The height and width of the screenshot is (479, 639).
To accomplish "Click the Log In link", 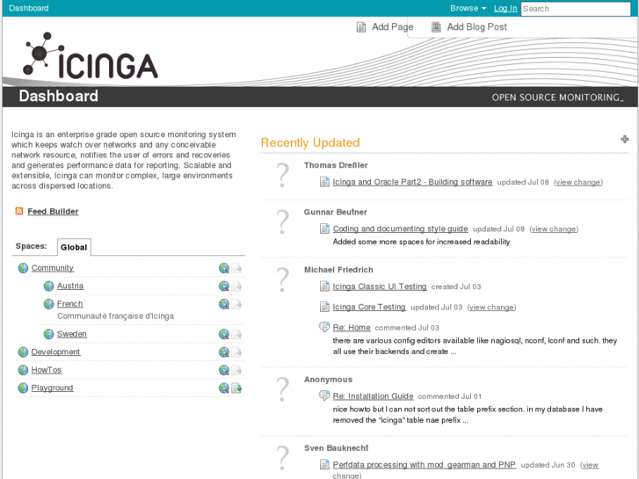I will (x=505, y=8).
